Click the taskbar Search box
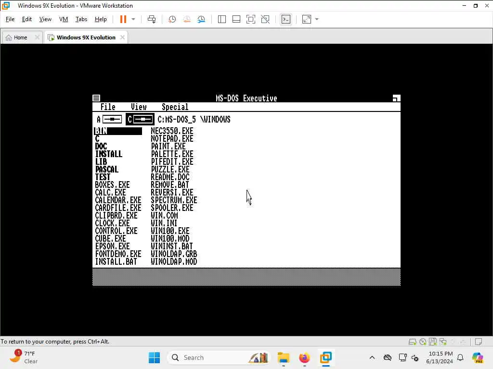This screenshot has height=369, width=493. [x=219, y=357]
